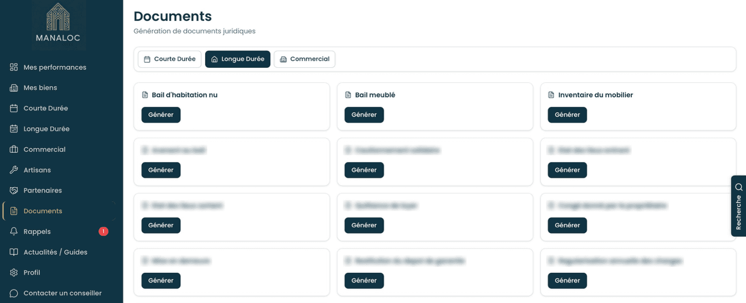This screenshot has width=746, height=303.
Task: Click Générer for Inventaire du mobilier
Action: pos(567,115)
